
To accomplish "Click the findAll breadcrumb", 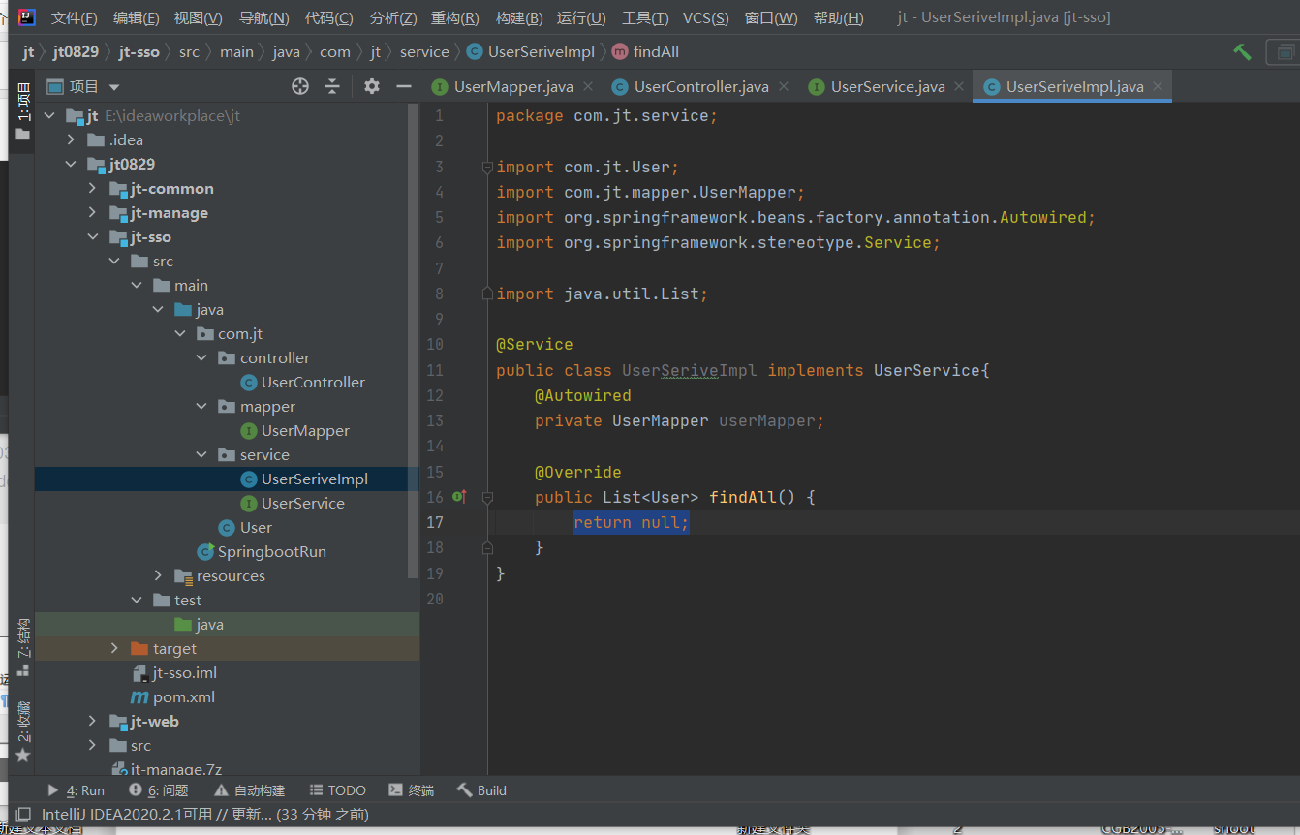I will 645,52.
